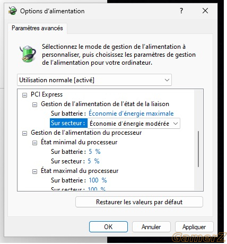Click Restaurer les valeurs par défaut
Screen dimensions: 227x244
[x=139, y=202]
